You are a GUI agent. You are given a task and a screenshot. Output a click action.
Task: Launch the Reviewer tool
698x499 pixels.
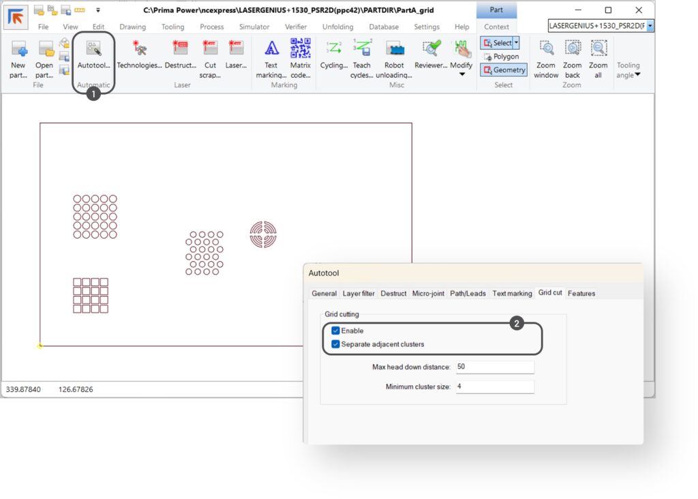tap(430, 50)
